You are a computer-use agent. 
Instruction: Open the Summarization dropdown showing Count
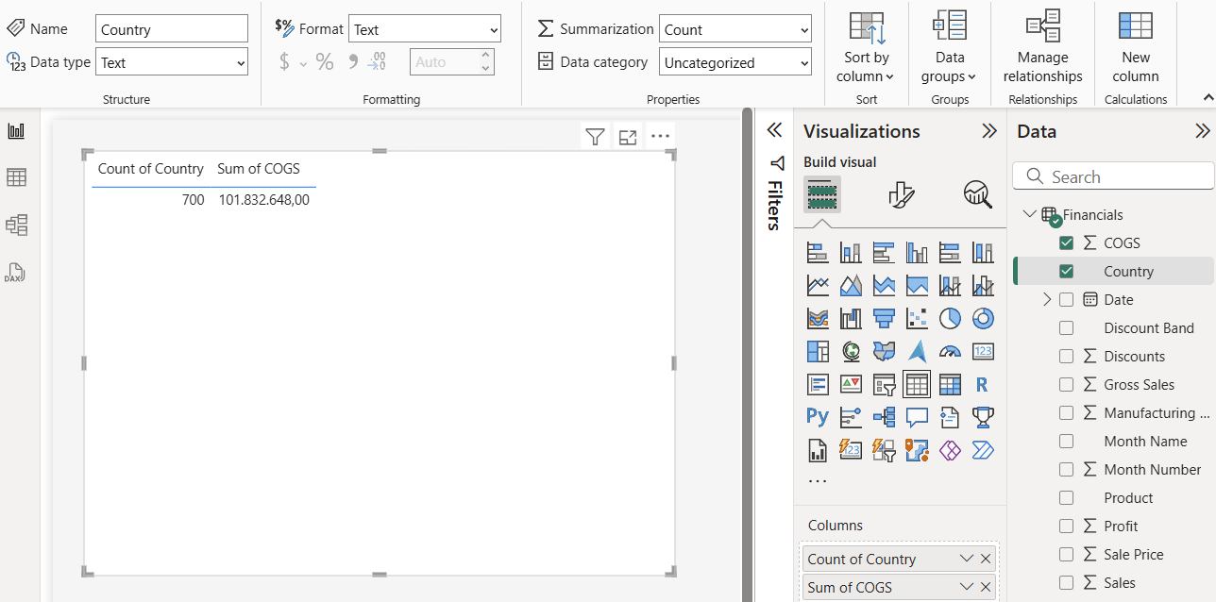click(x=735, y=29)
